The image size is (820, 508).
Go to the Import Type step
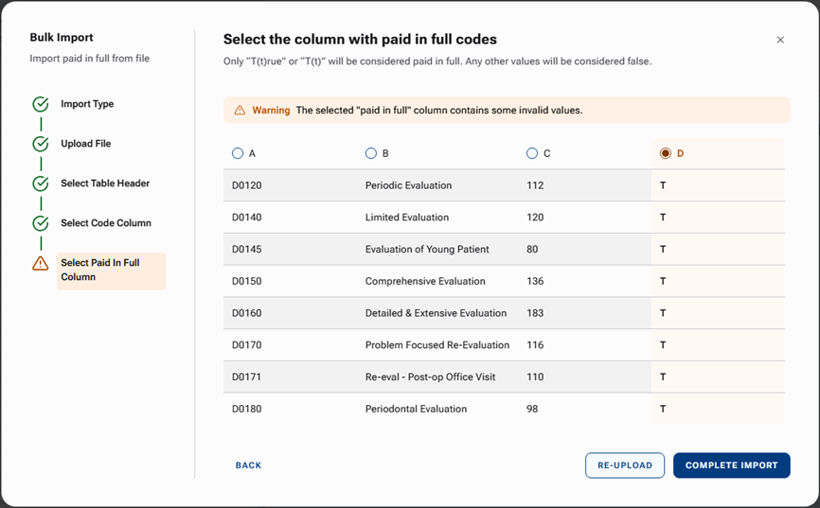tap(87, 104)
